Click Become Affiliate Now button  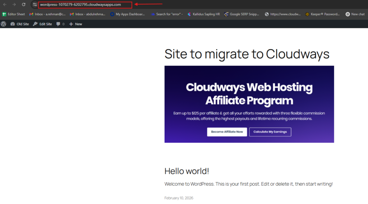(227, 132)
